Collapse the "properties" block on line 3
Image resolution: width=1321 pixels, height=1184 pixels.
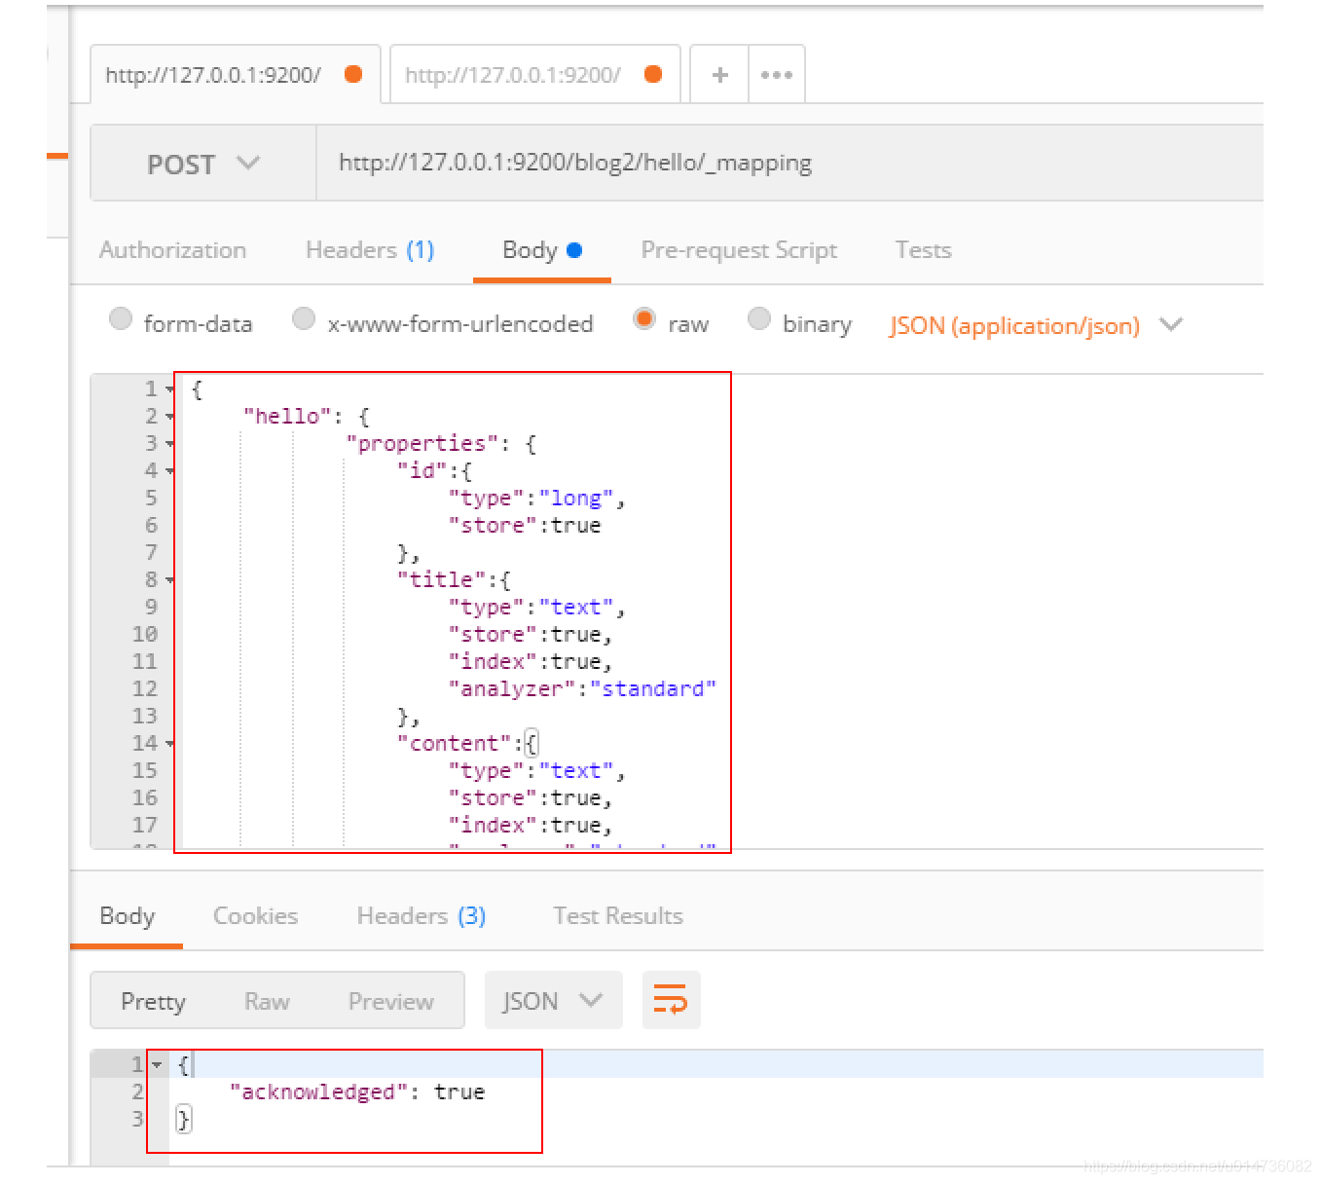pos(170,444)
